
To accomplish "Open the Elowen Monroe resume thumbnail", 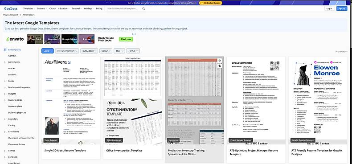I will click(318, 100).
